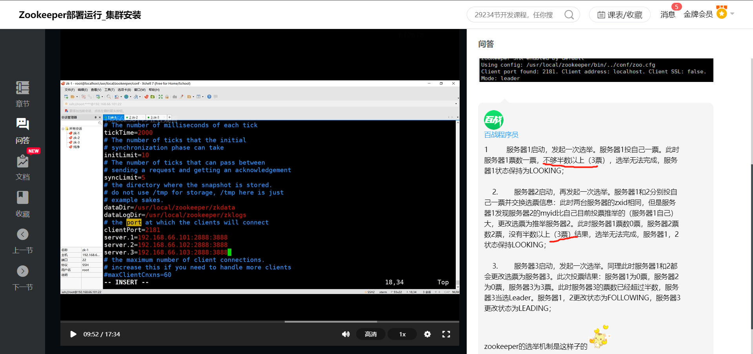This screenshot has width=753, height=354.
Task: Click the 百战 green avatar logo
Action: pos(494,120)
